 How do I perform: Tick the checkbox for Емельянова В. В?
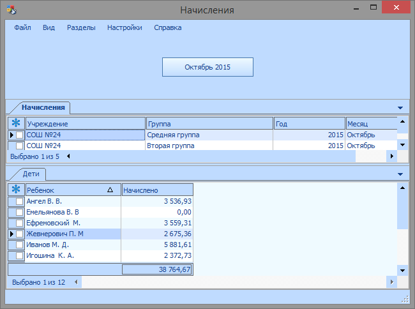click(19, 212)
